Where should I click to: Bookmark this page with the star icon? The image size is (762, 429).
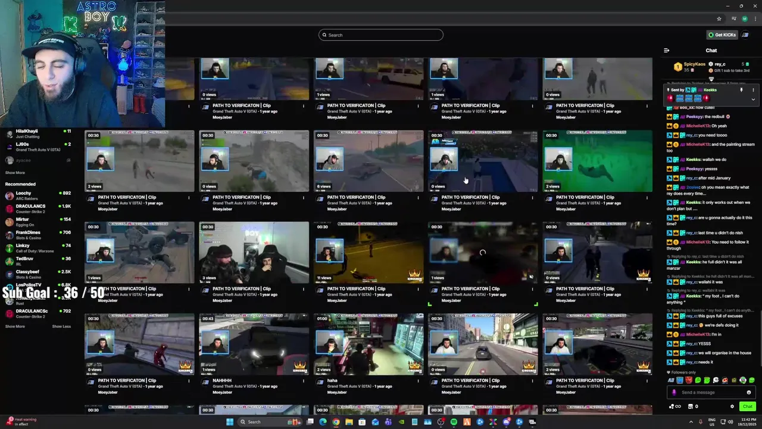point(719,19)
